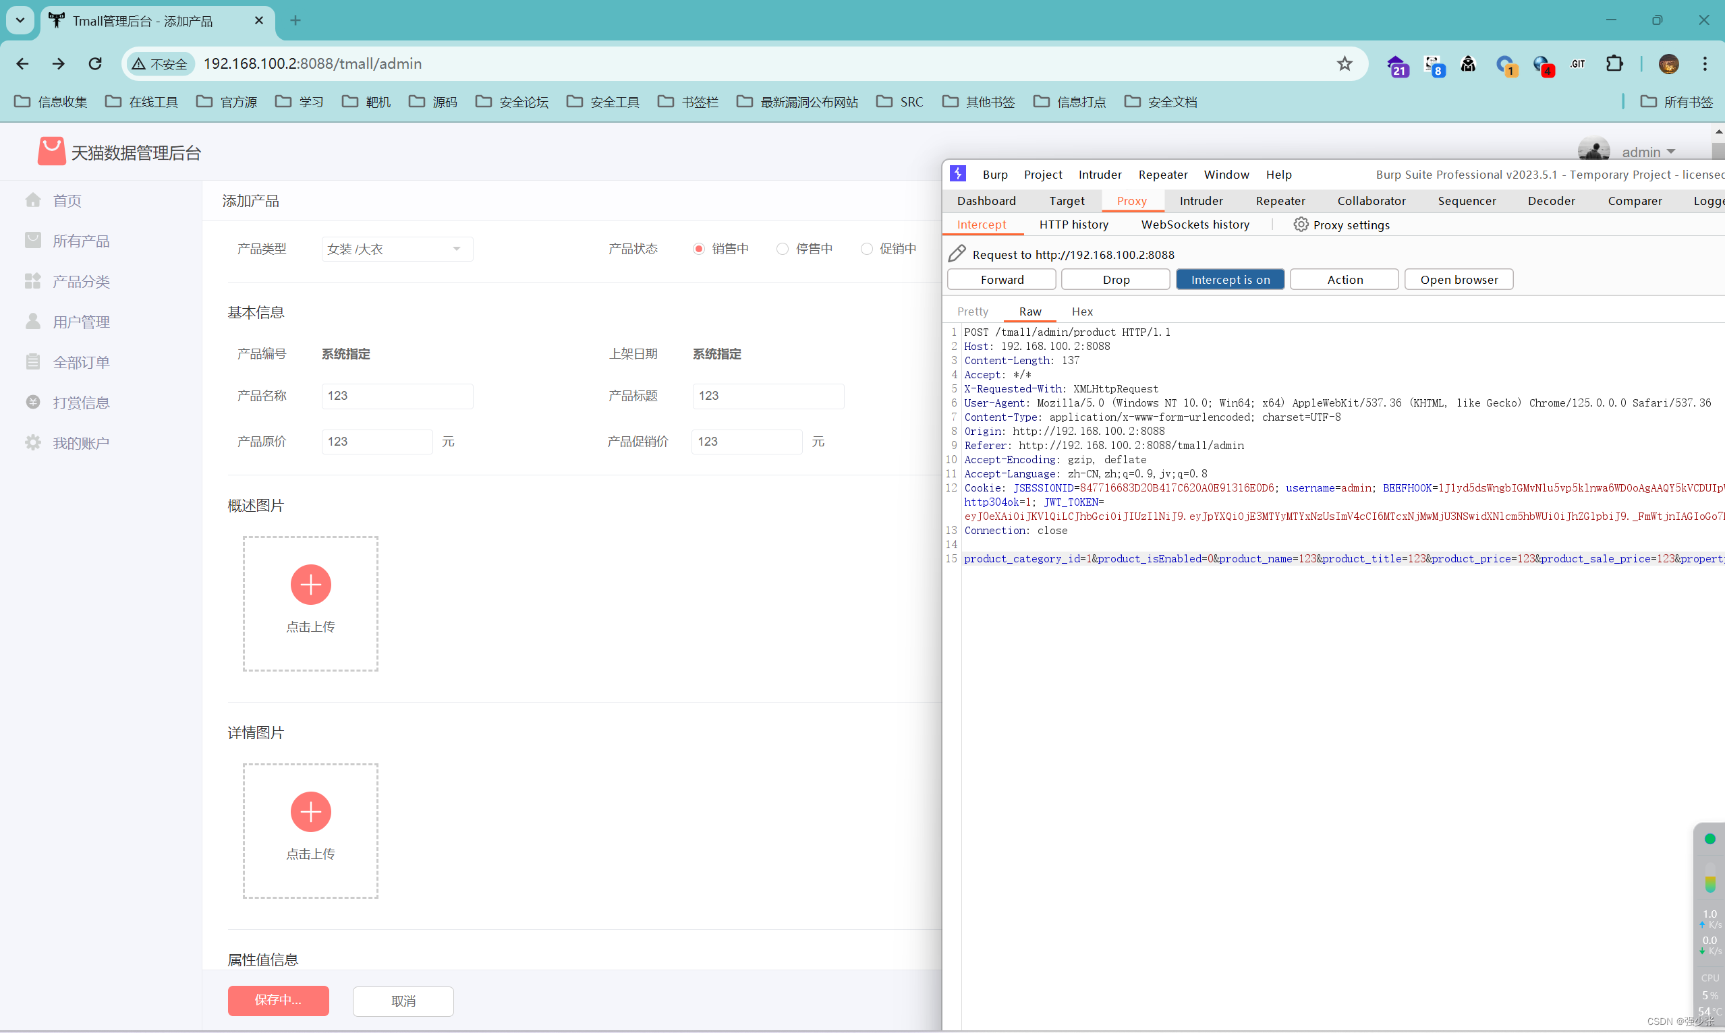Viewport: 1725px width, 1033px height.
Task: Click the extension icon with badge 8
Action: pos(1434,65)
